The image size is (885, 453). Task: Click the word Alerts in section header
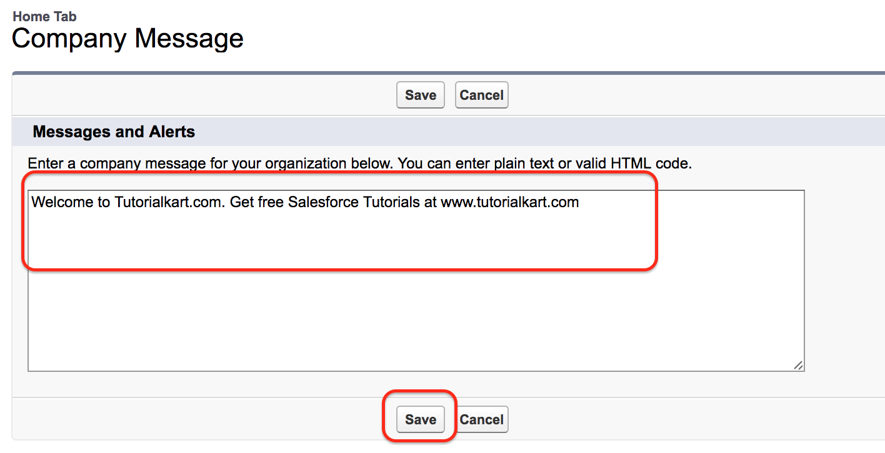tap(172, 132)
